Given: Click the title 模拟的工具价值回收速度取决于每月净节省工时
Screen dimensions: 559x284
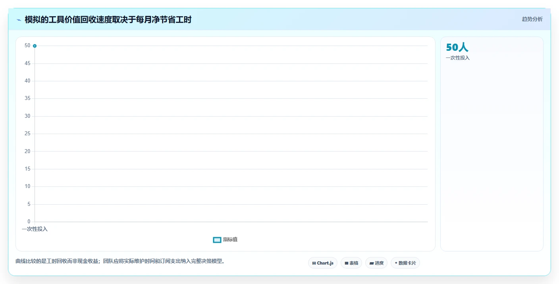Looking at the screenshot, I should [x=108, y=20].
